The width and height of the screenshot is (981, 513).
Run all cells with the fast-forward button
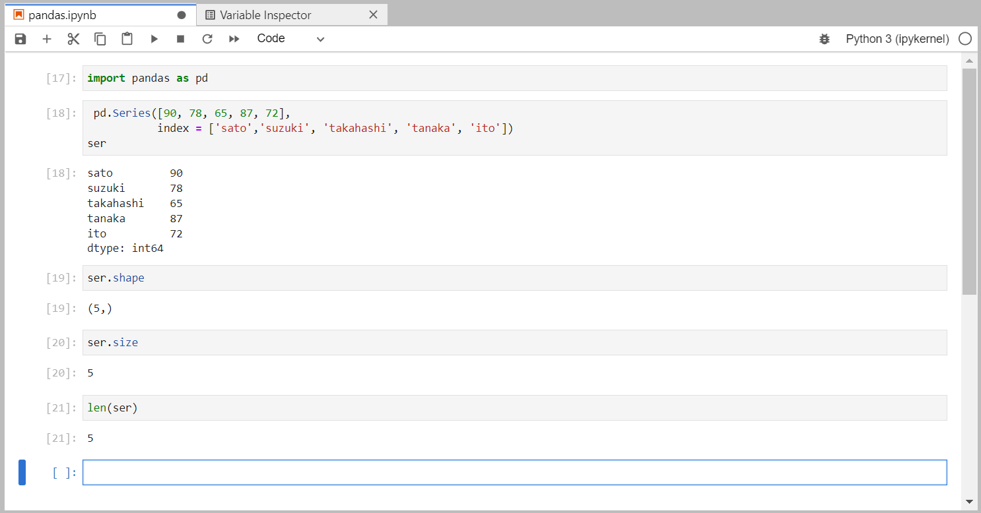(x=234, y=38)
